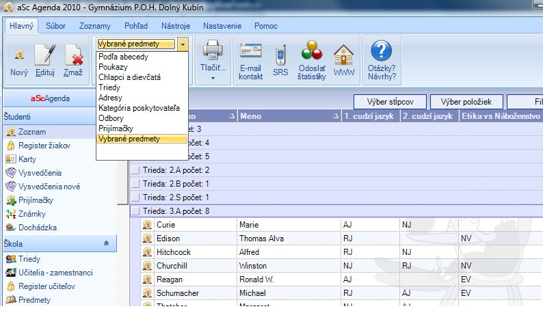
Task: Click Odoslať štatistiky balls icon
Action: coord(312,51)
